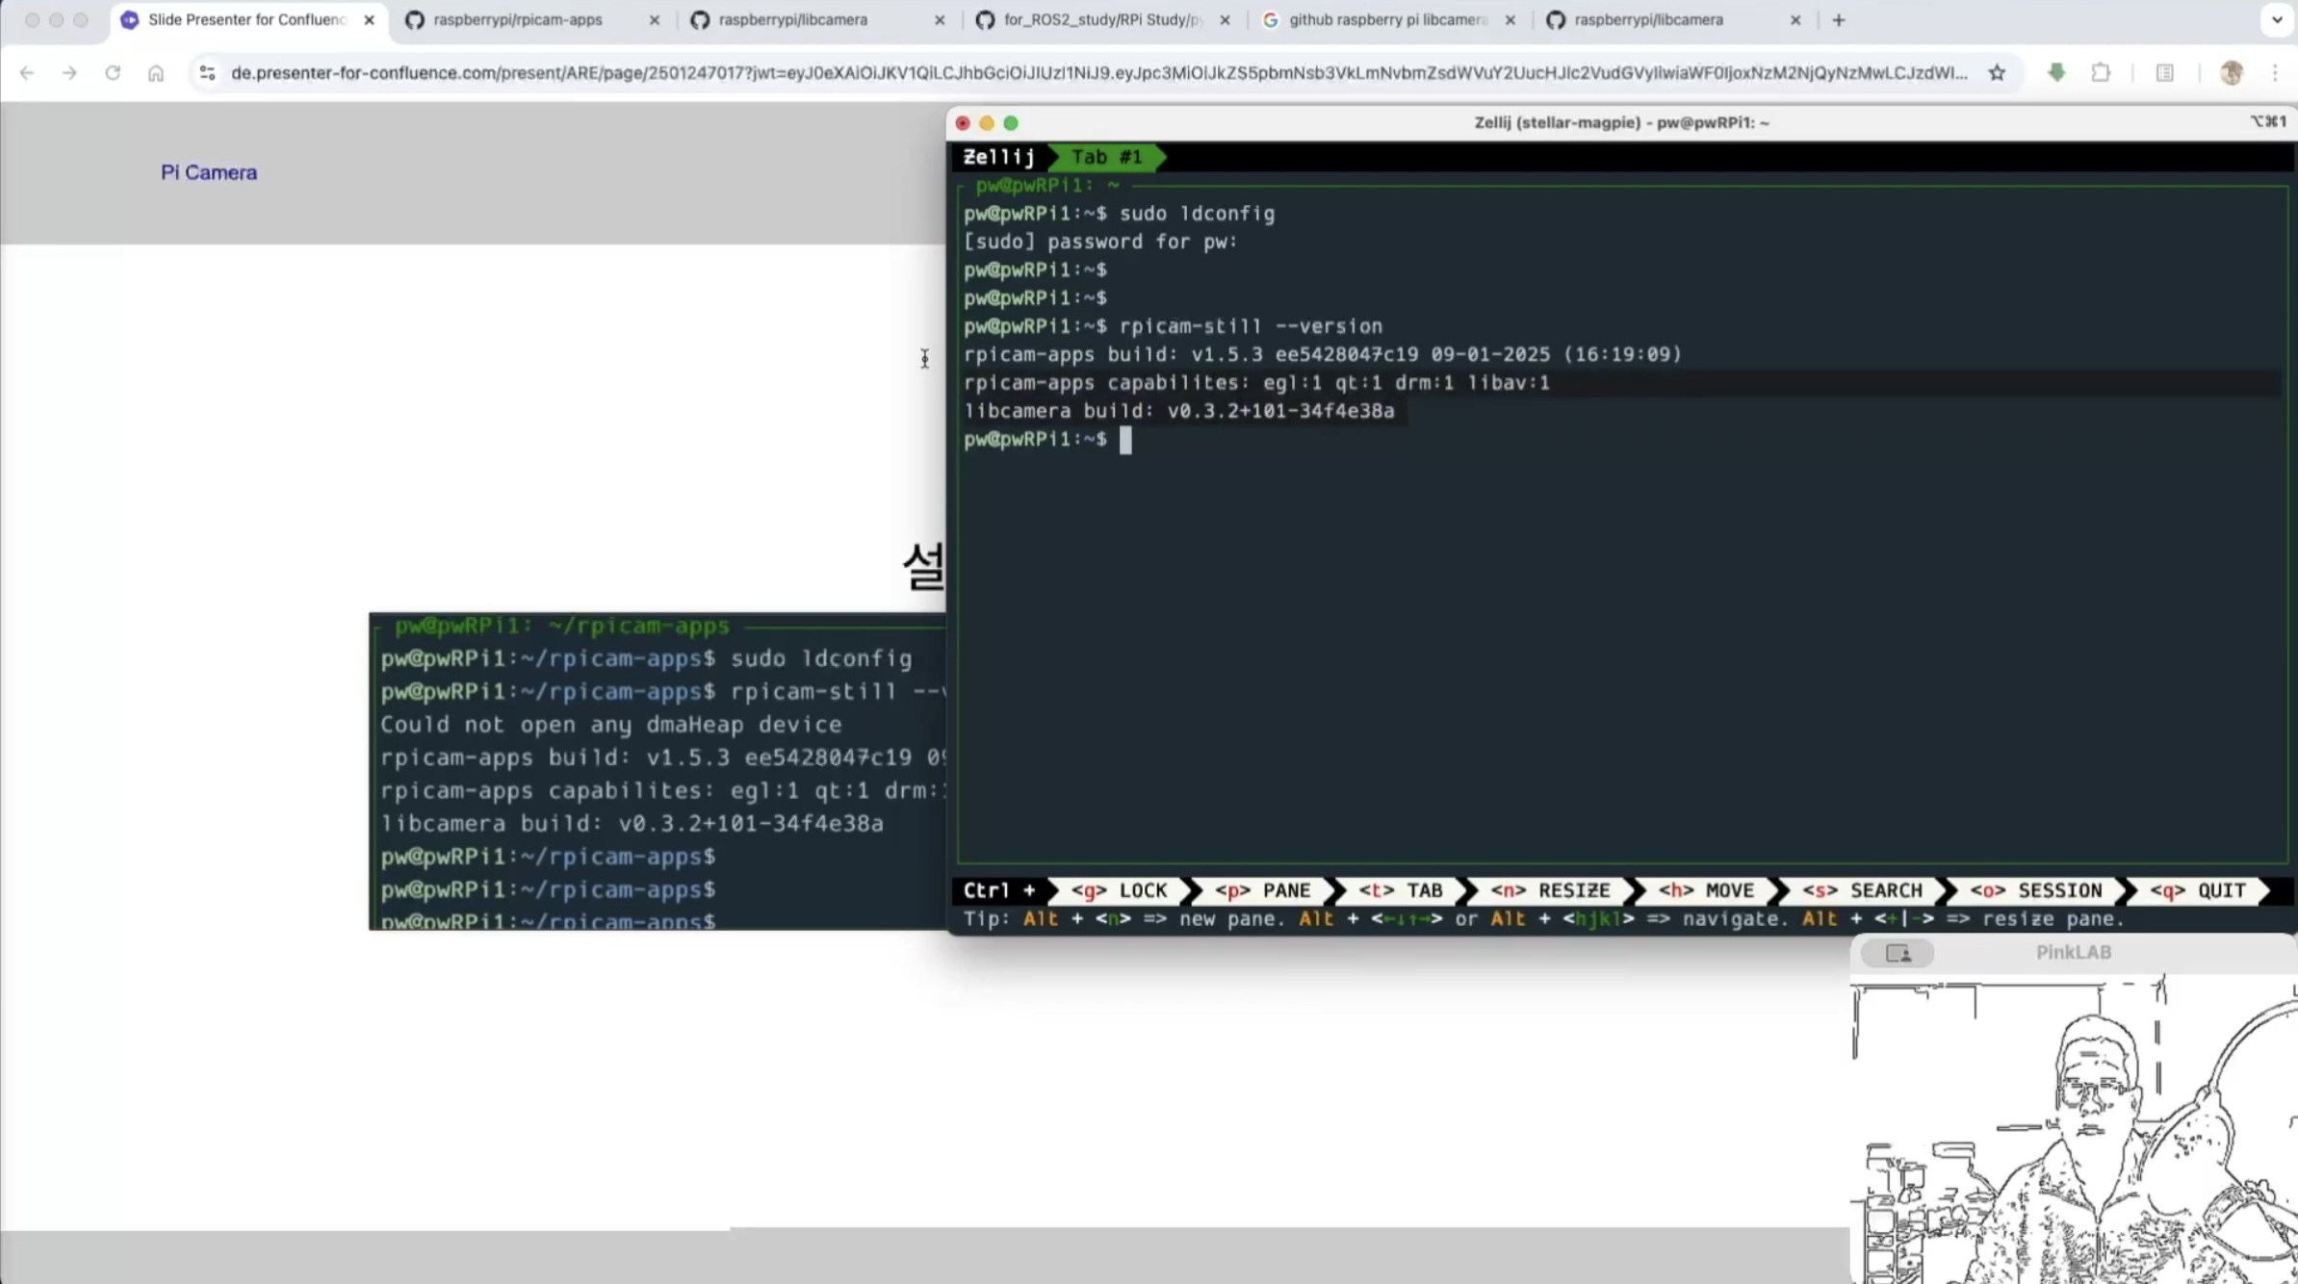Image resolution: width=2298 pixels, height=1284 pixels.
Task: Click the browser back arrow
Action: 27,73
